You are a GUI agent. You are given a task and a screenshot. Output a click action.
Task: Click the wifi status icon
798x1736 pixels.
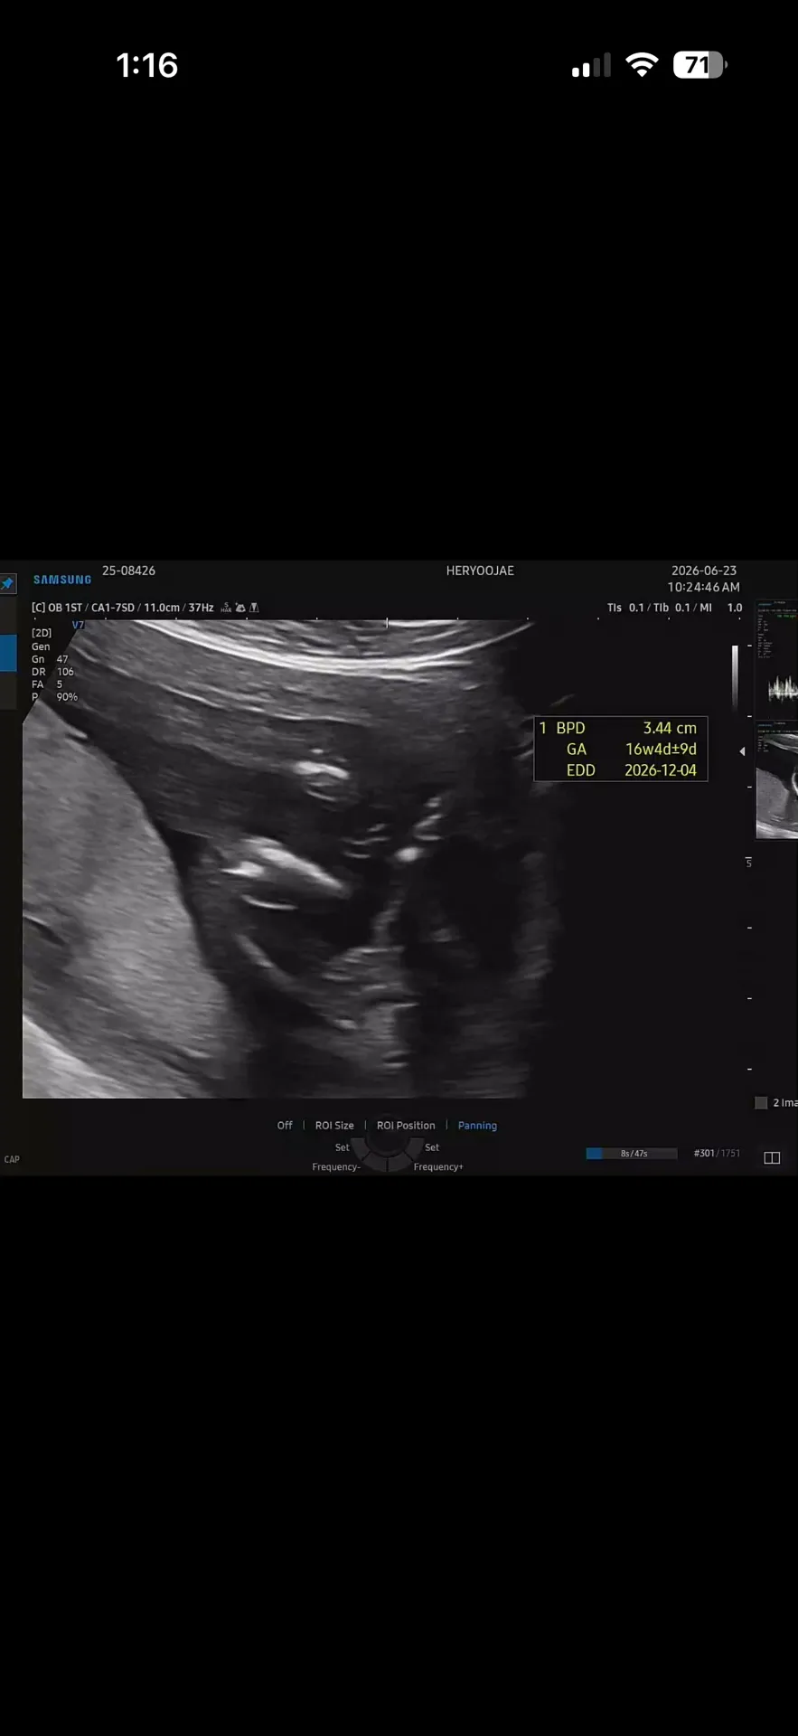pyautogui.click(x=642, y=64)
